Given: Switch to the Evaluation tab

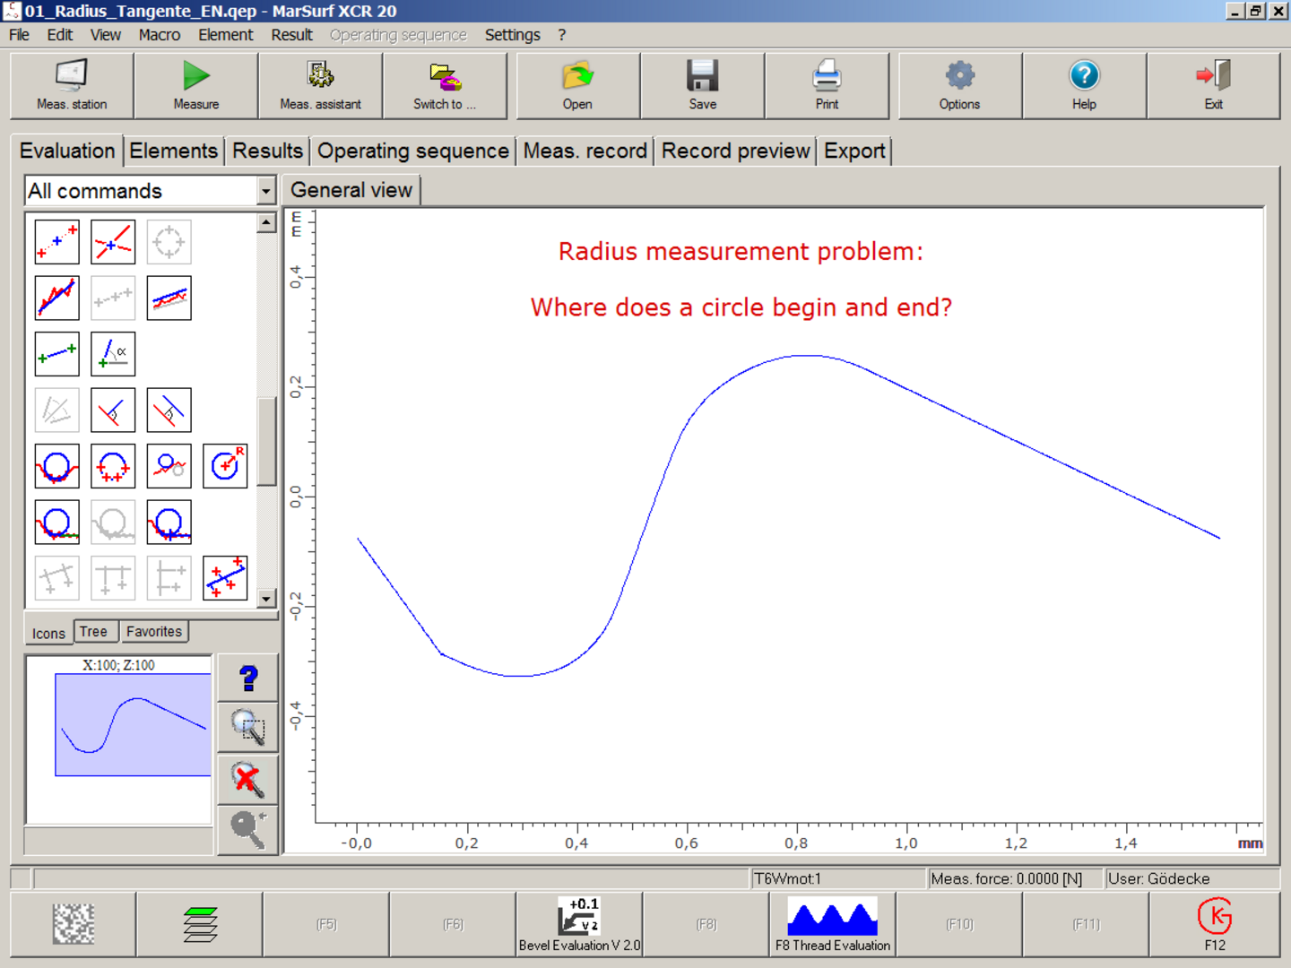Looking at the screenshot, I should [x=67, y=151].
